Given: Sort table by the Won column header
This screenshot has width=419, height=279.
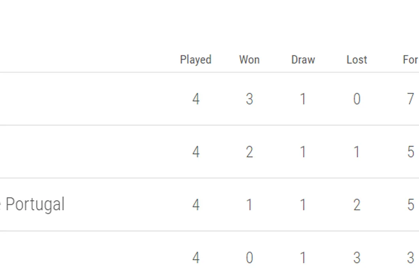Looking at the screenshot, I should click(249, 60).
